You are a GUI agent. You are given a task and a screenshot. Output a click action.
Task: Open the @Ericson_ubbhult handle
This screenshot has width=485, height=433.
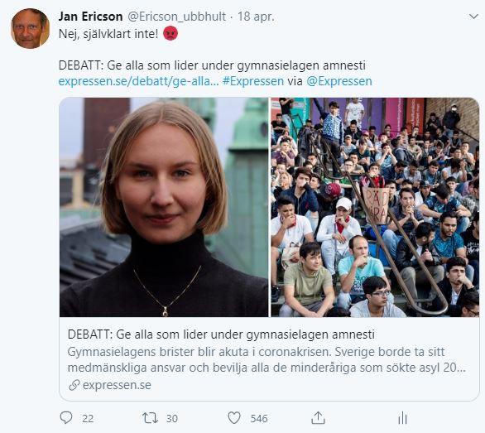[176, 17]
